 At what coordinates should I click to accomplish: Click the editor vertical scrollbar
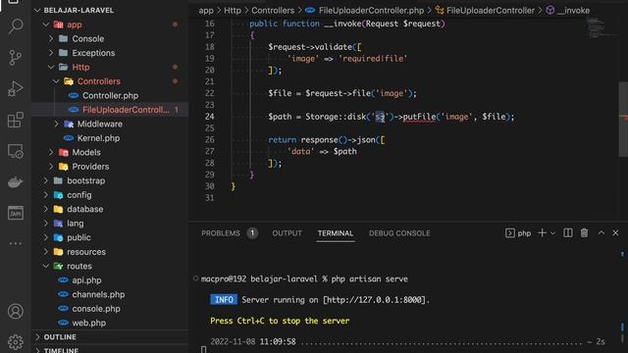pyautogui.click(x=623, y=120)
